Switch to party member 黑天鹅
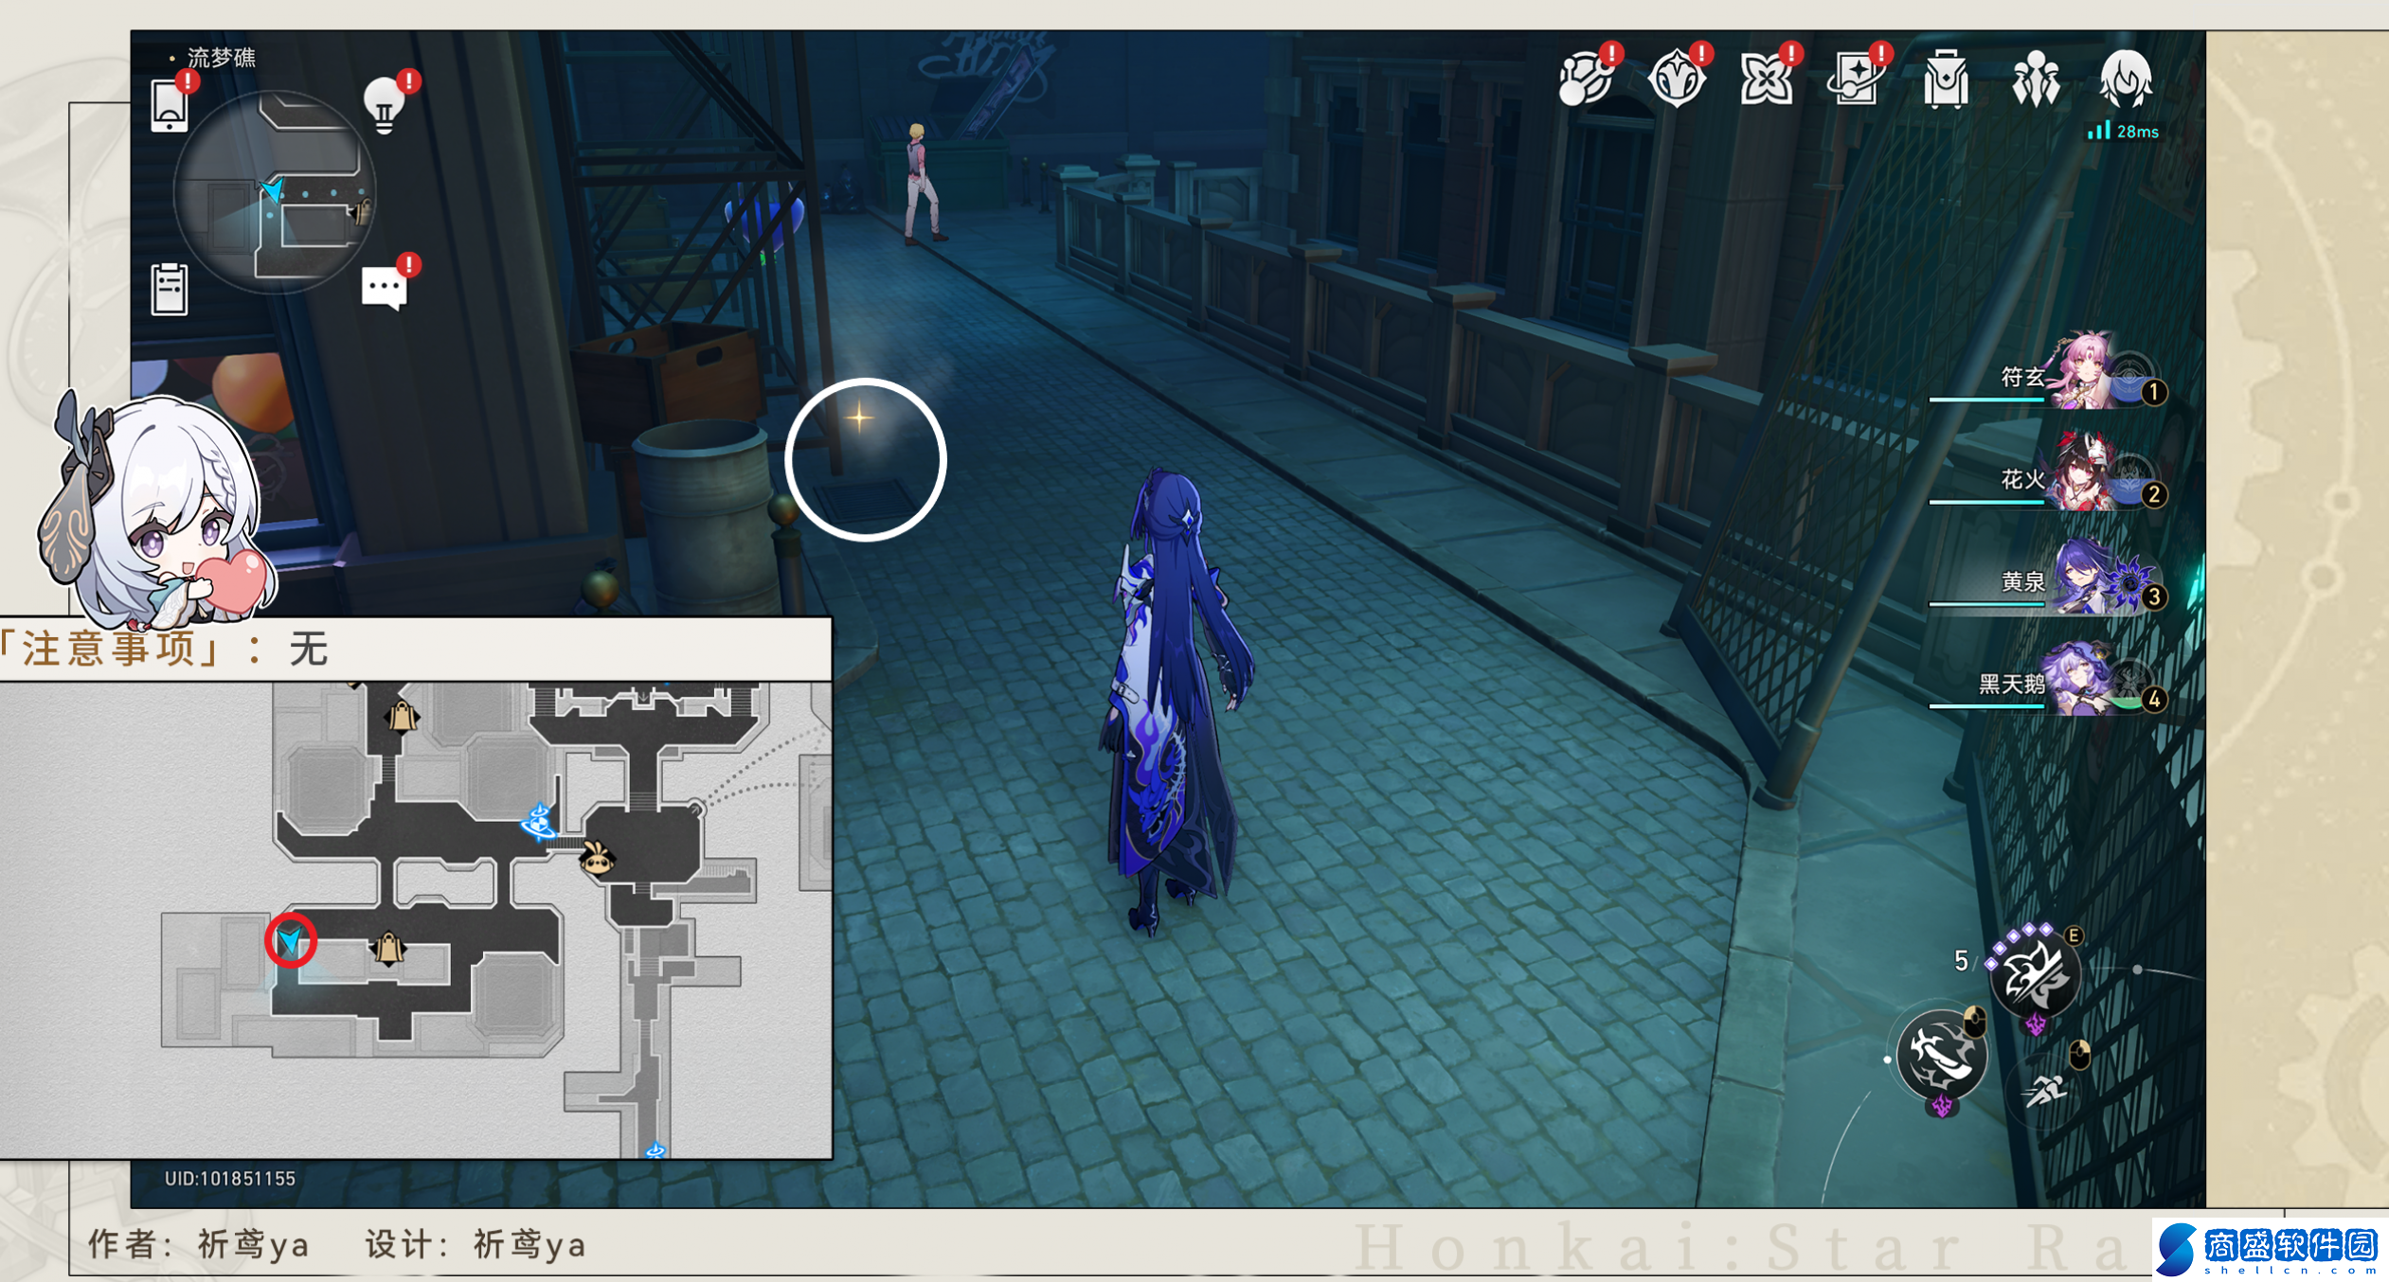2389x1282 pixels. coord(2084,678)
